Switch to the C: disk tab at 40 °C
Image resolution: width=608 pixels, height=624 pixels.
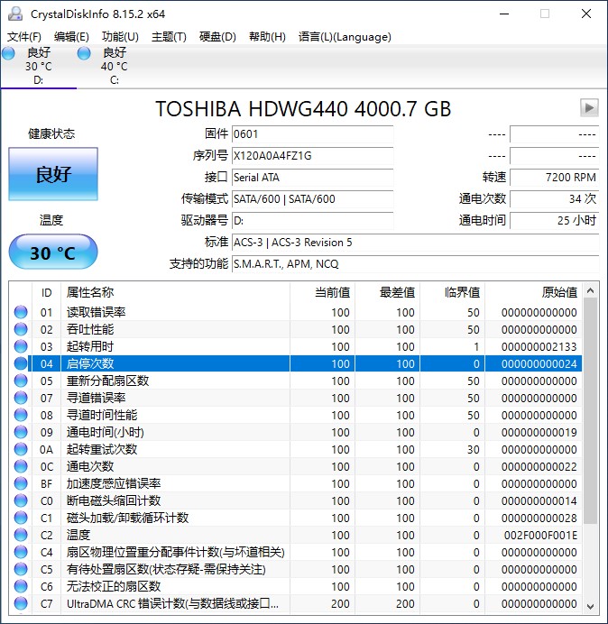114,66
